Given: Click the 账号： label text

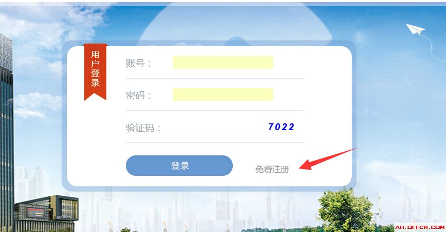Looking at the screenshot, I should (138, 63).
